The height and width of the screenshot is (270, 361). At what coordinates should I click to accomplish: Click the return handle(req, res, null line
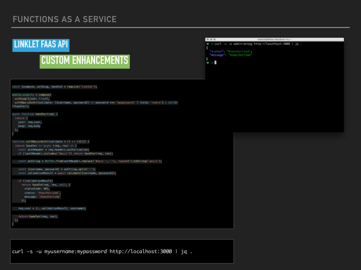click(x=46, y=185)
